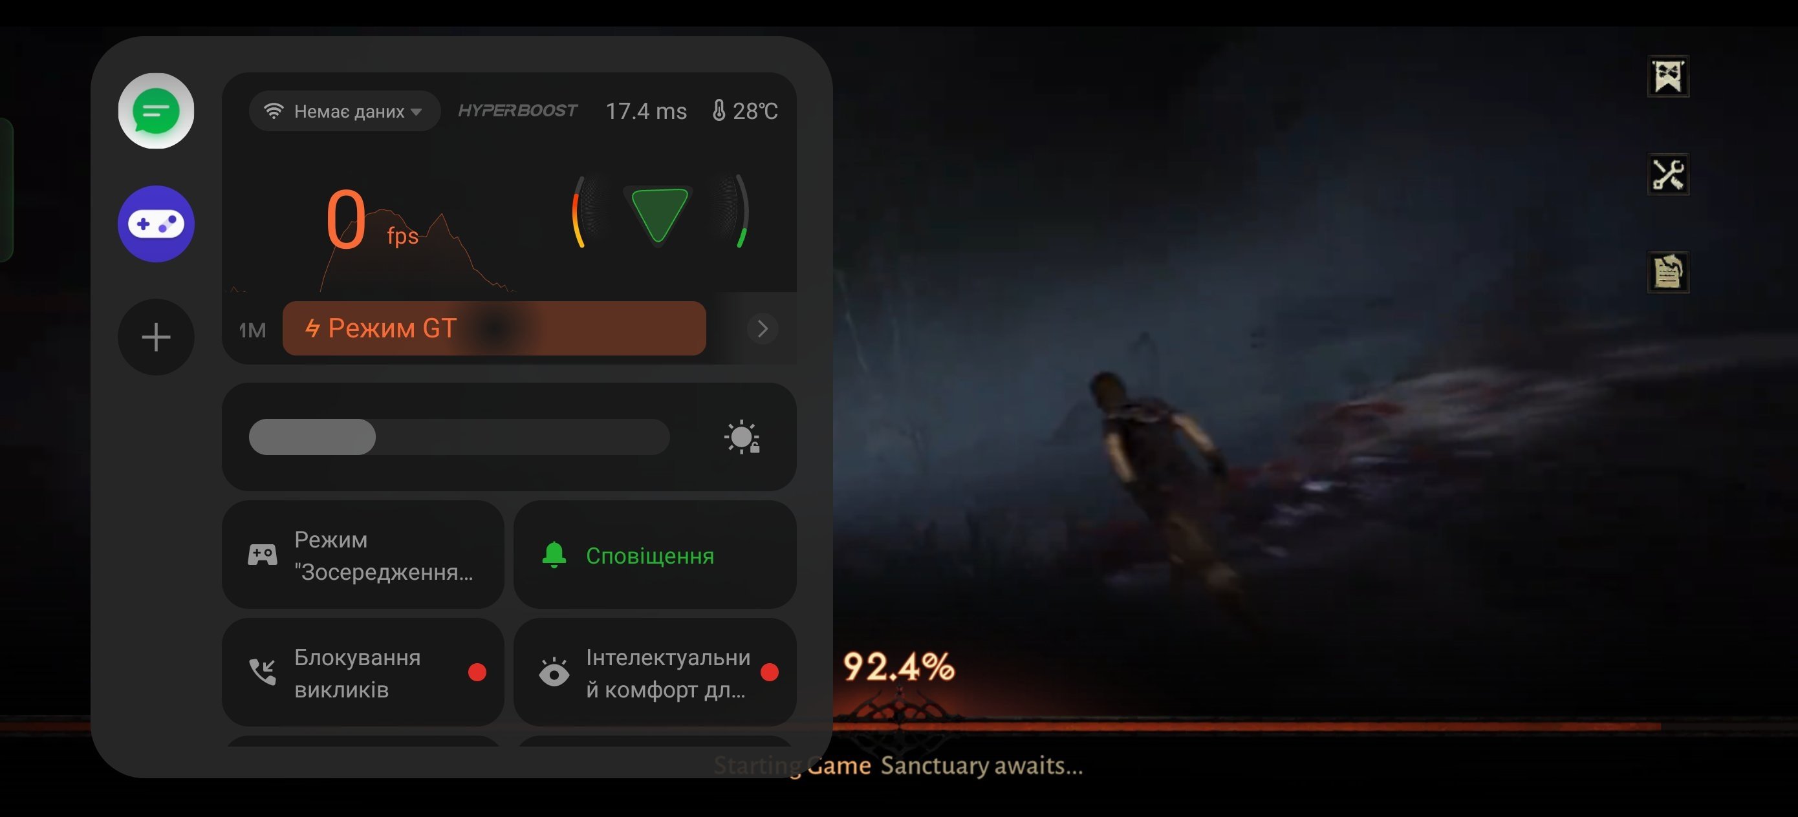Expand the GT Mode panel chevron
Viewport: 1798px width, 817px height.
760,329
